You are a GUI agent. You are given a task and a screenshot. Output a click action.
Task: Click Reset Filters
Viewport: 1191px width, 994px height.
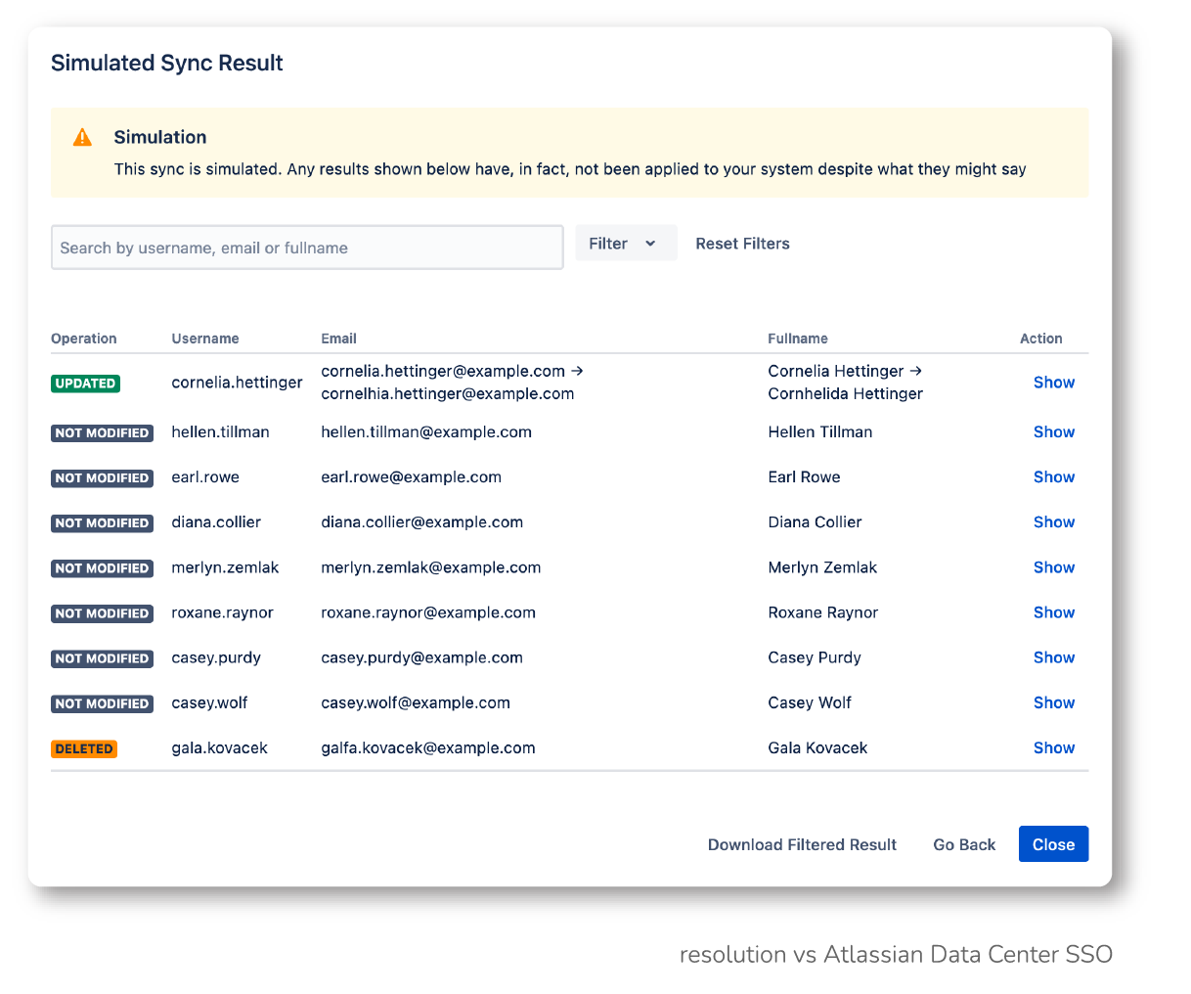pos(742,244)
